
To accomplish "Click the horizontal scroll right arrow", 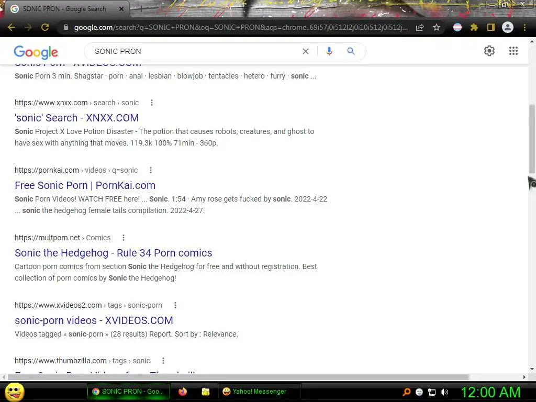I will point(524,377).
